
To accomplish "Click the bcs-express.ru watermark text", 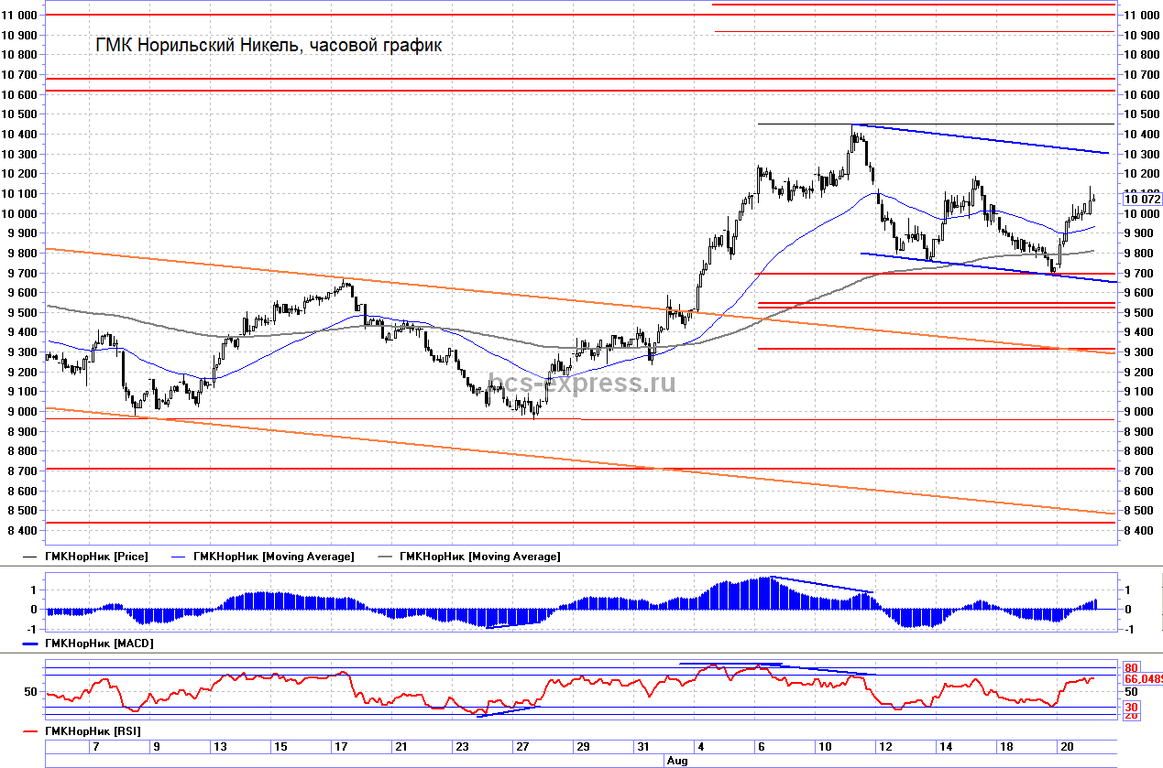I will pyautogui.click(x=582, y=383).
